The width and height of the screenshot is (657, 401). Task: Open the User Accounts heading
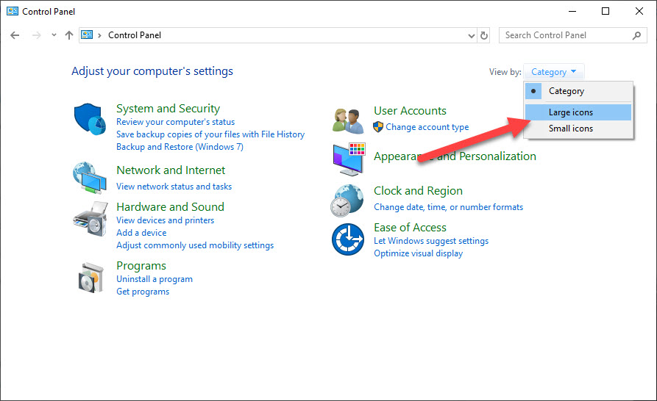(x=410, y=111)
